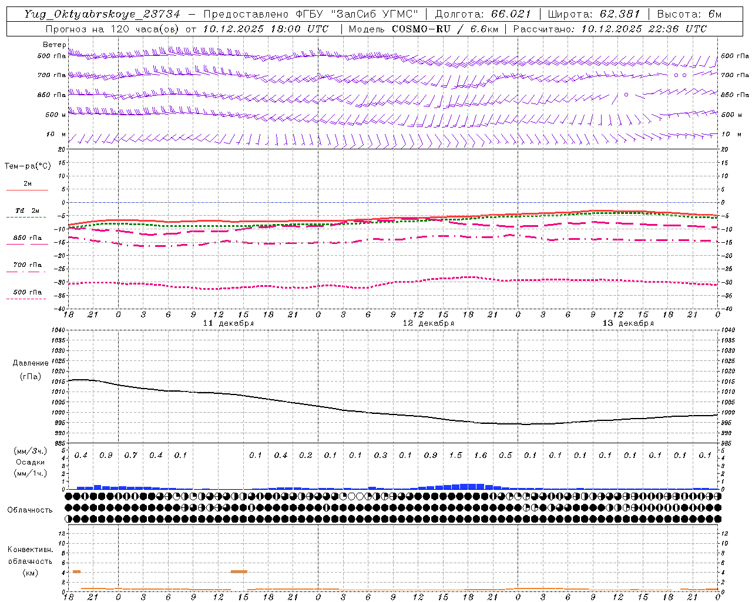Click the 13 декабря date label

pos(628,323)
